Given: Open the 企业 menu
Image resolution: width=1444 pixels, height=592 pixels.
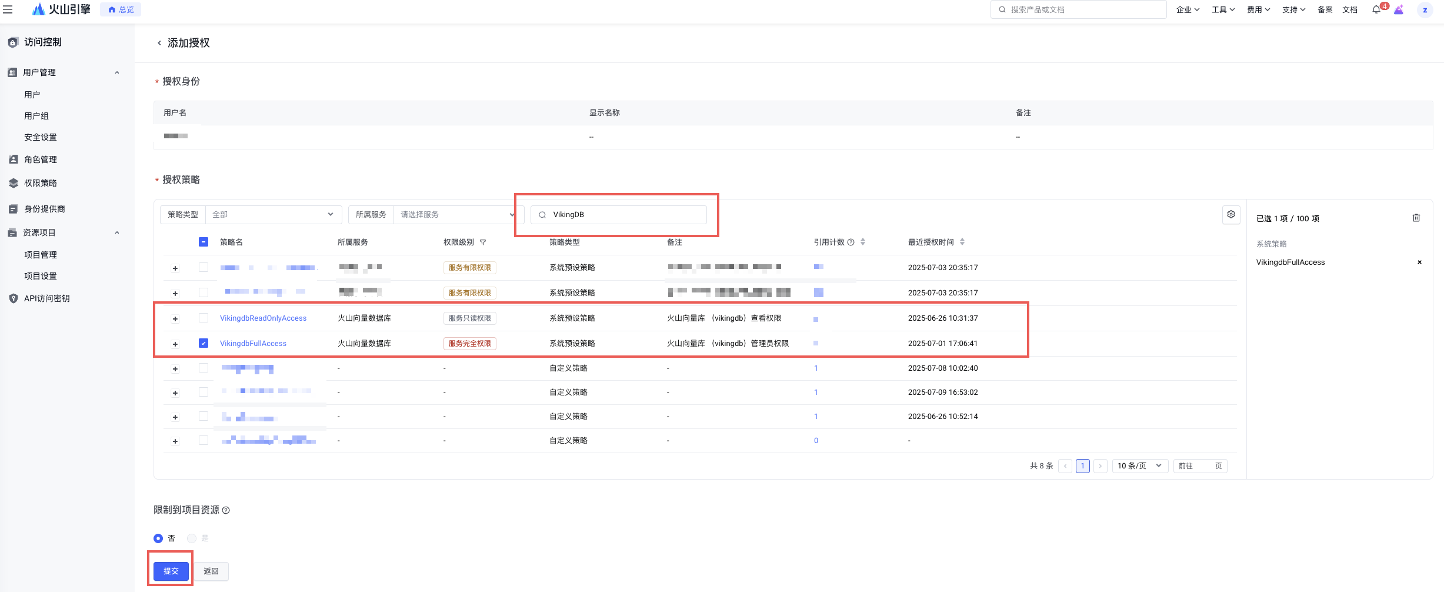Looking at the screenshot, I should tap(1188, 9).
